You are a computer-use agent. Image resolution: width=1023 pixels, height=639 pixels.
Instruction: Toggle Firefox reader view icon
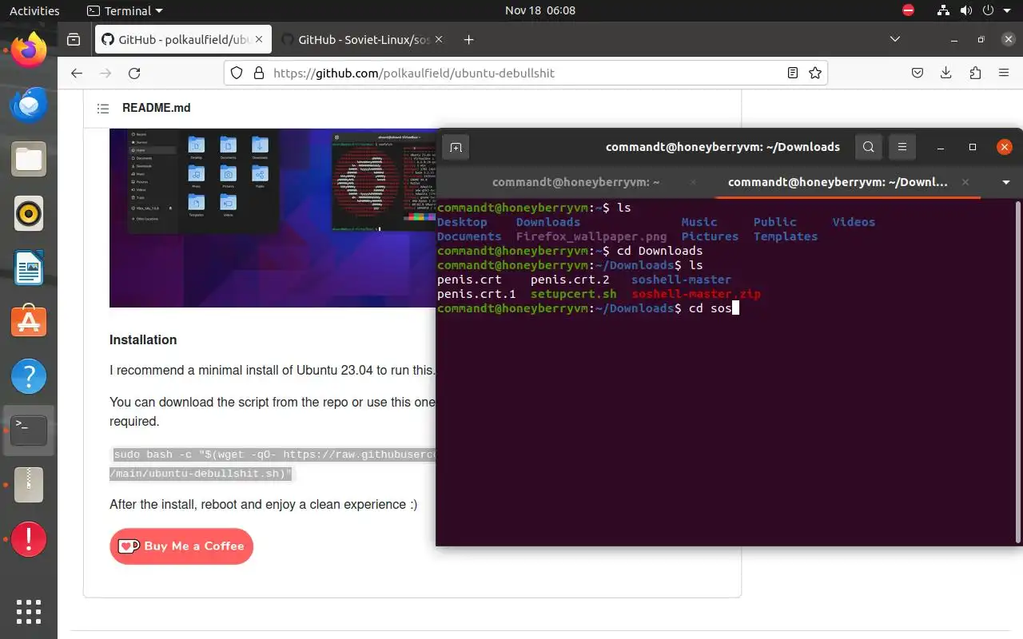click(x=792, y=73)
